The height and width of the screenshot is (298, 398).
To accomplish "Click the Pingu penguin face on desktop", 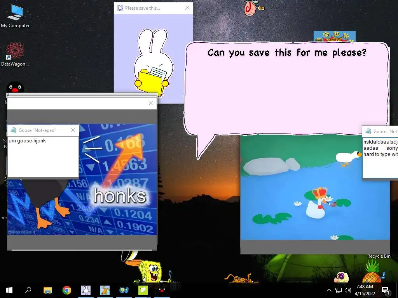I will click(15, 87).
